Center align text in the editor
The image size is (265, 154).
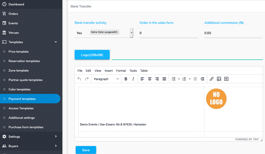pyautogui.click(x=150, y=79)
